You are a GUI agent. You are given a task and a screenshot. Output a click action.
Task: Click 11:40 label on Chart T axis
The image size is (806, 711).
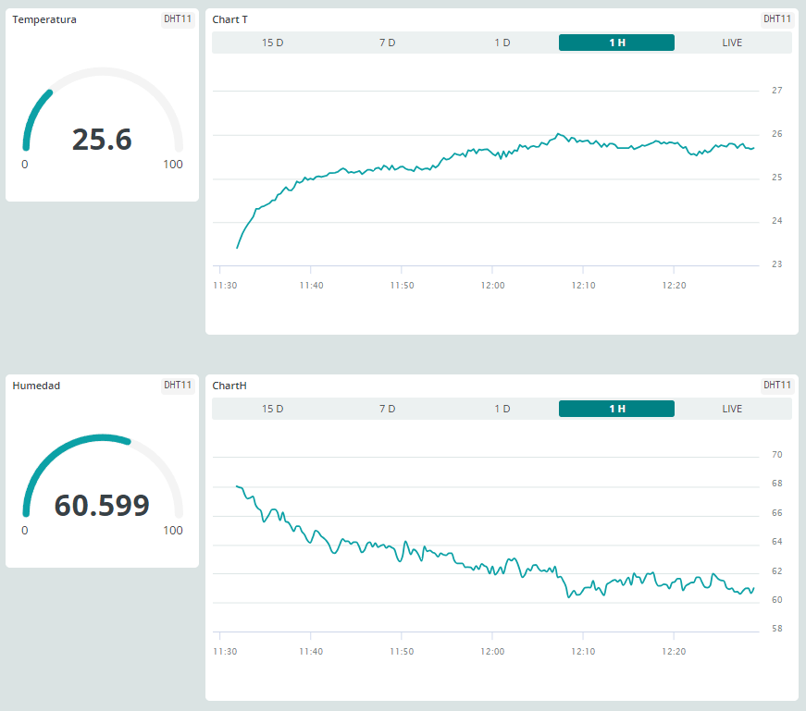(x=311, y=286)
